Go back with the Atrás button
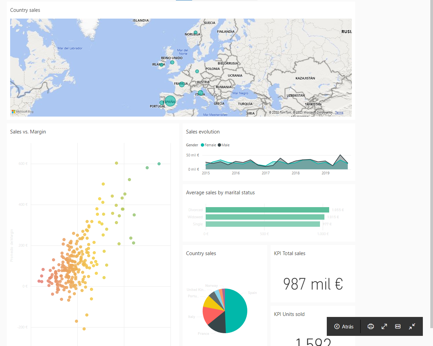Image resolution: width=433 pixels, height=346 pixels. pyautogui.click(x=344, y=326)
